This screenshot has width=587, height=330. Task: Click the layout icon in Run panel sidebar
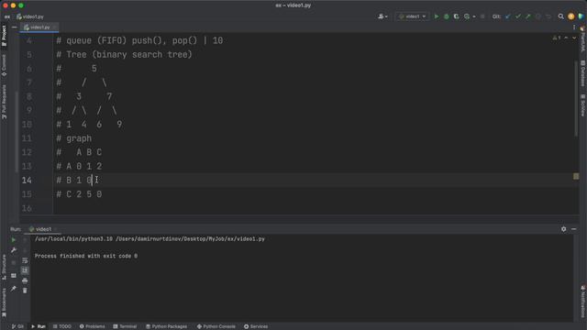click(14, 276)
